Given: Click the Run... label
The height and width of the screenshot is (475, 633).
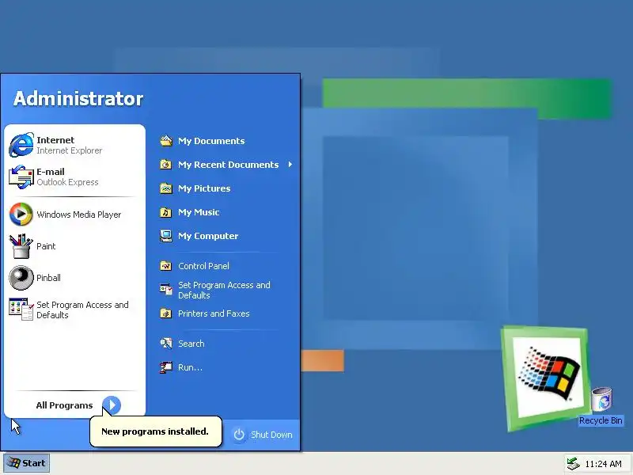Looking at the screenshot, I should pos(190,367).
